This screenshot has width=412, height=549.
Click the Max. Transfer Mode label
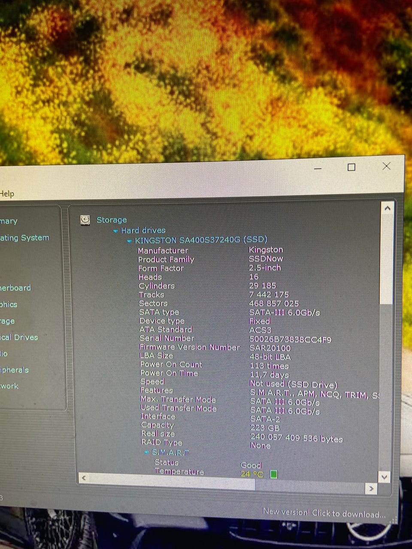click(178, 399)
